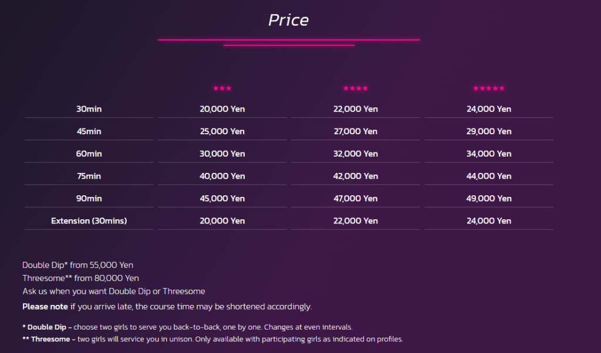
Task: Click the four-star rating column header
Action: 355,89
